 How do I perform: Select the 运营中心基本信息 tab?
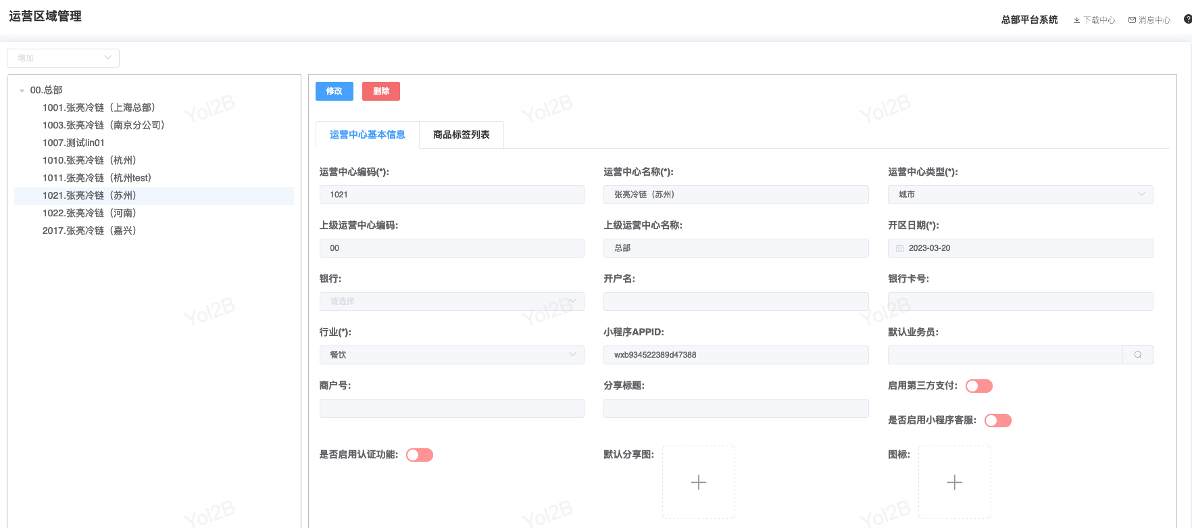point(367,135)
